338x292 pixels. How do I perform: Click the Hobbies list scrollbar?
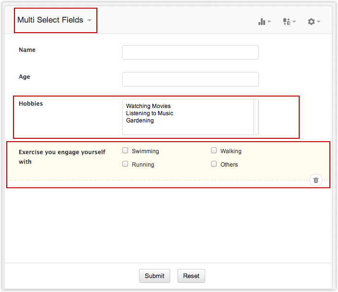click(256, 117)
